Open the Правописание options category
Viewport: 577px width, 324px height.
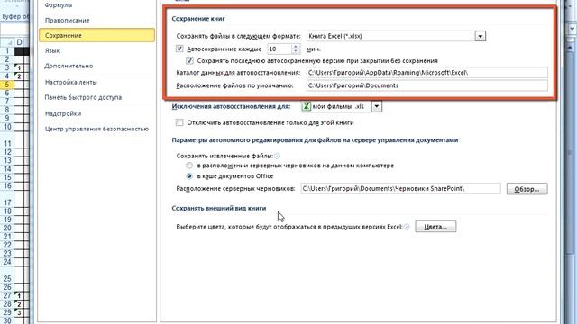(x=67, y=20)
